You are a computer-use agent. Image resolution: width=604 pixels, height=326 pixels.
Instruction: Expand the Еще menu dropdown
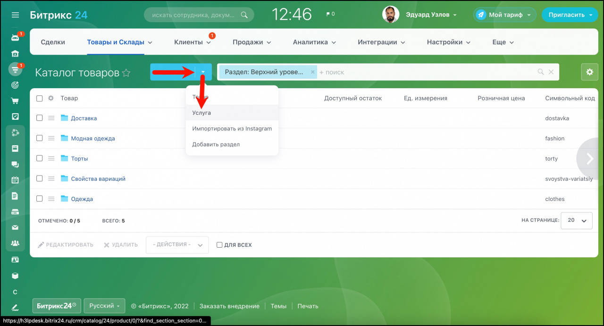tap(512, 42)
